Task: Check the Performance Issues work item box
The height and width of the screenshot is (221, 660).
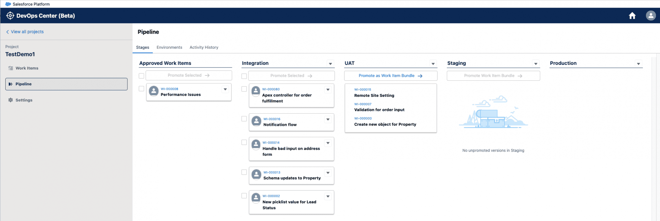Action: click(142, 89)
